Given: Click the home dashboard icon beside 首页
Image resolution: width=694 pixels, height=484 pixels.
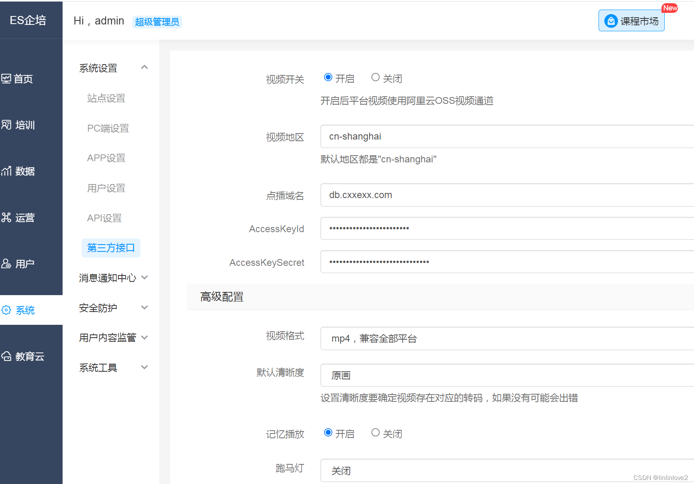Looking at the screenshot, I should coord(6,79).
